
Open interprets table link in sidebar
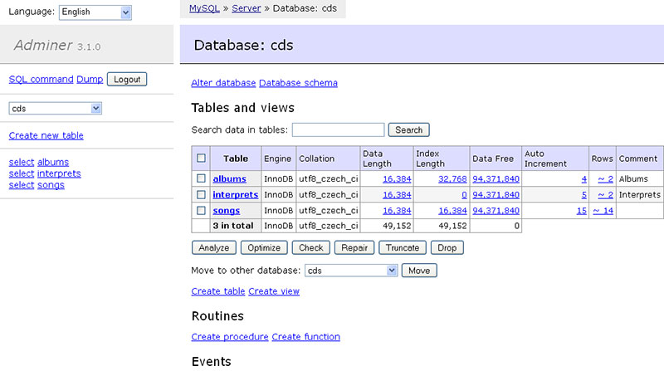coord(59,173)
